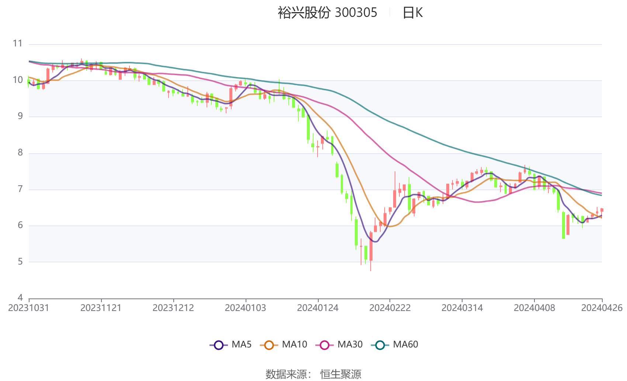Click the 20240222 date axis label
This screenshot has width=627, height=381.
(x=390, y=308)
